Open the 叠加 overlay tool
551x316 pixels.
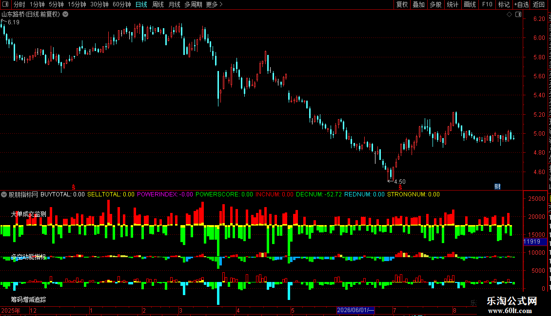pyautogui.click(x=418, y=4)
